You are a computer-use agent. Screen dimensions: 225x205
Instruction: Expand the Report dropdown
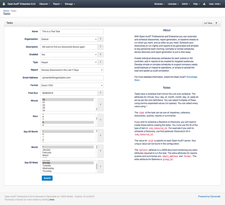coord(72,70)
